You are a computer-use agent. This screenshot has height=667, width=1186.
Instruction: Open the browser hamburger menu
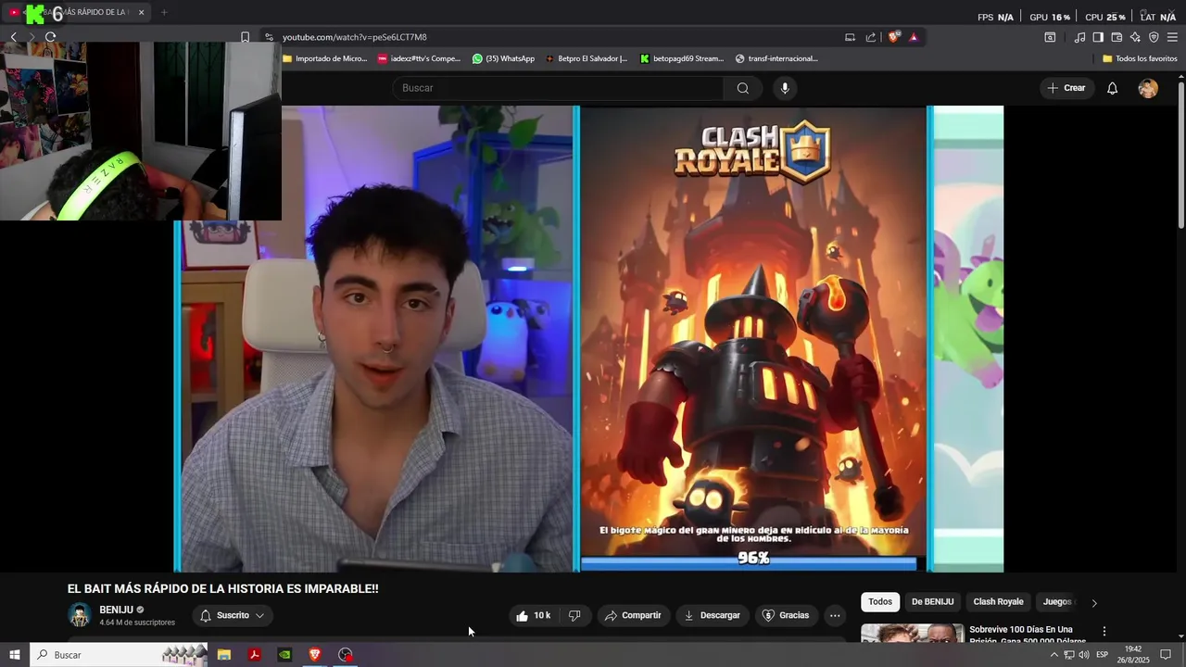click(1172, 37)
